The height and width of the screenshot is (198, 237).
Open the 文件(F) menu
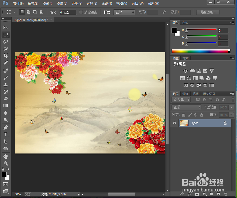coord(18,3)
